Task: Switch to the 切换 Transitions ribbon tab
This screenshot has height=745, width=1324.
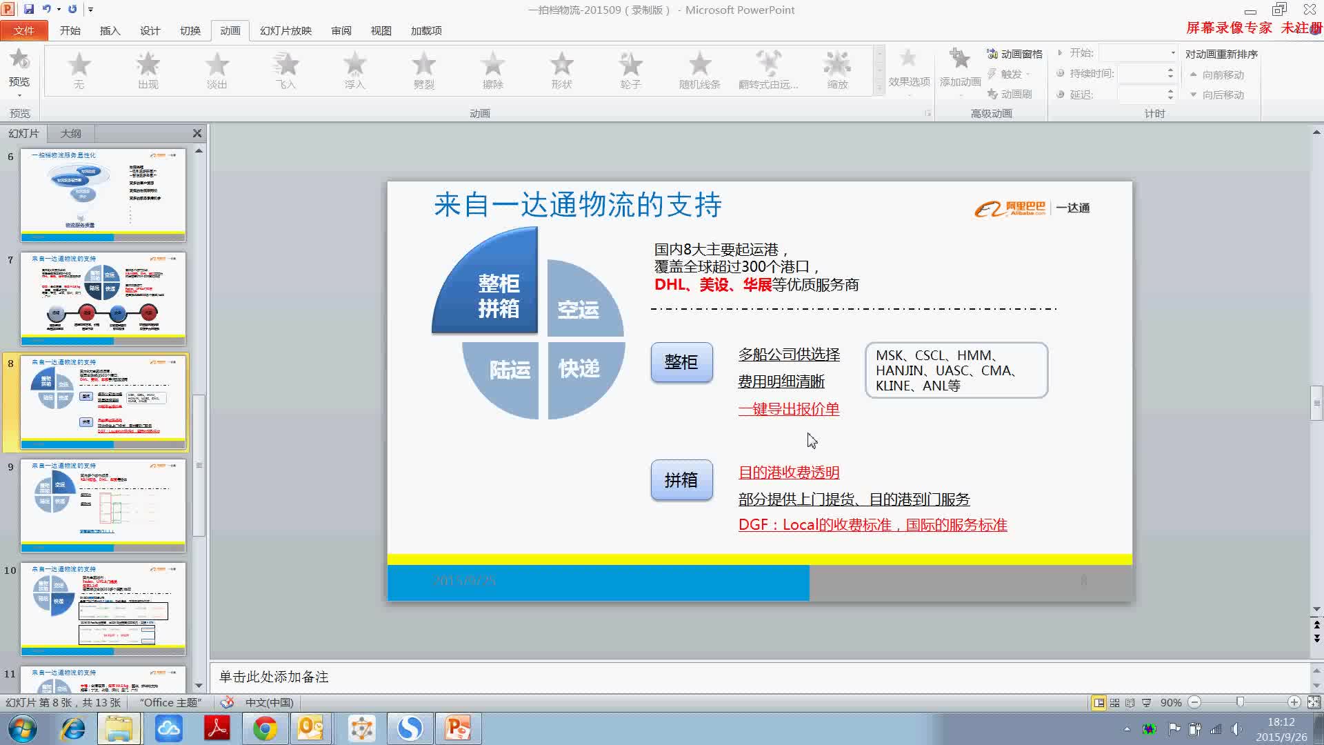Action: (190, 30)
